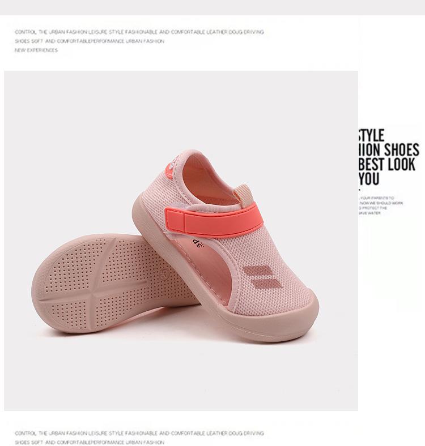Click the size 25 marking on the sole
The height and width of the screenshot is (446, 425).
[164, 273]
